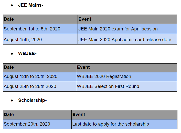Image resolution: width=181 pixels, height=133 pixels.
Task: Click the "JEE Mains-" heading text
Action: (30, 5)
